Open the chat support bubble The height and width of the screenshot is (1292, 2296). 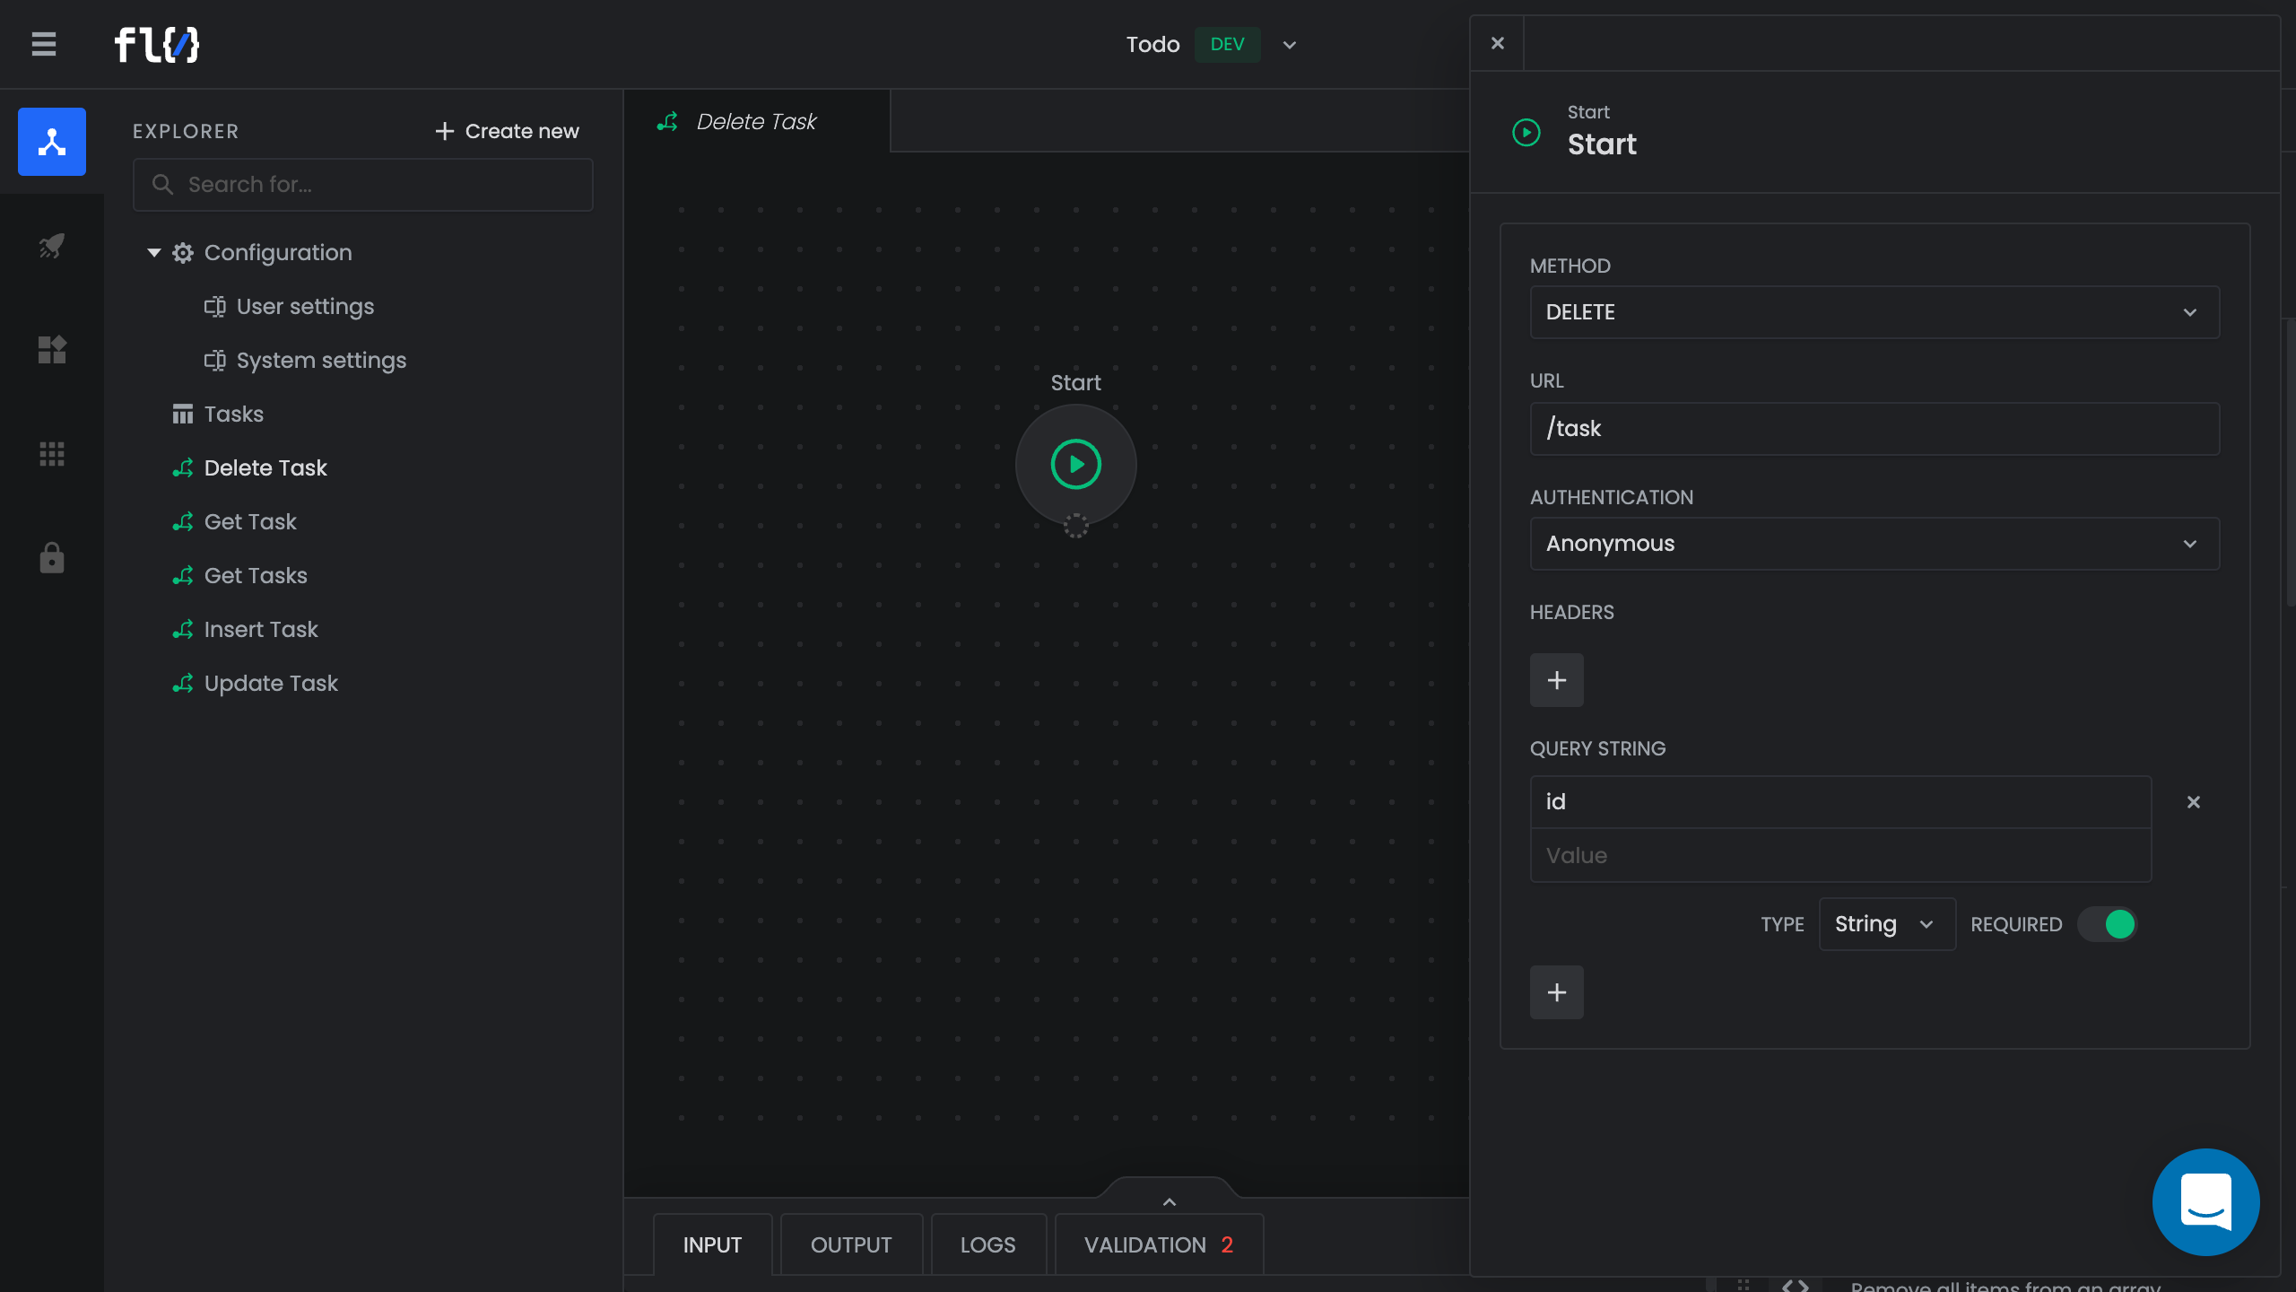[2205, 1201]
